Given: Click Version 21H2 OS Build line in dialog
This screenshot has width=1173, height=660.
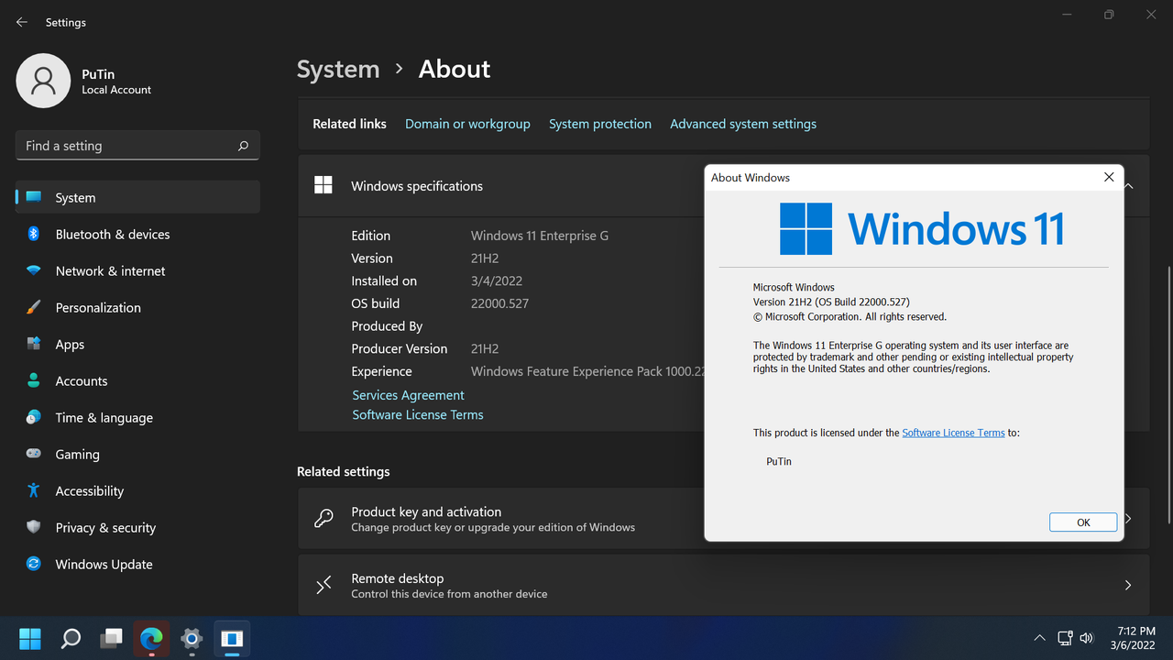Looking at the screenshot, I should pos(831,302).
